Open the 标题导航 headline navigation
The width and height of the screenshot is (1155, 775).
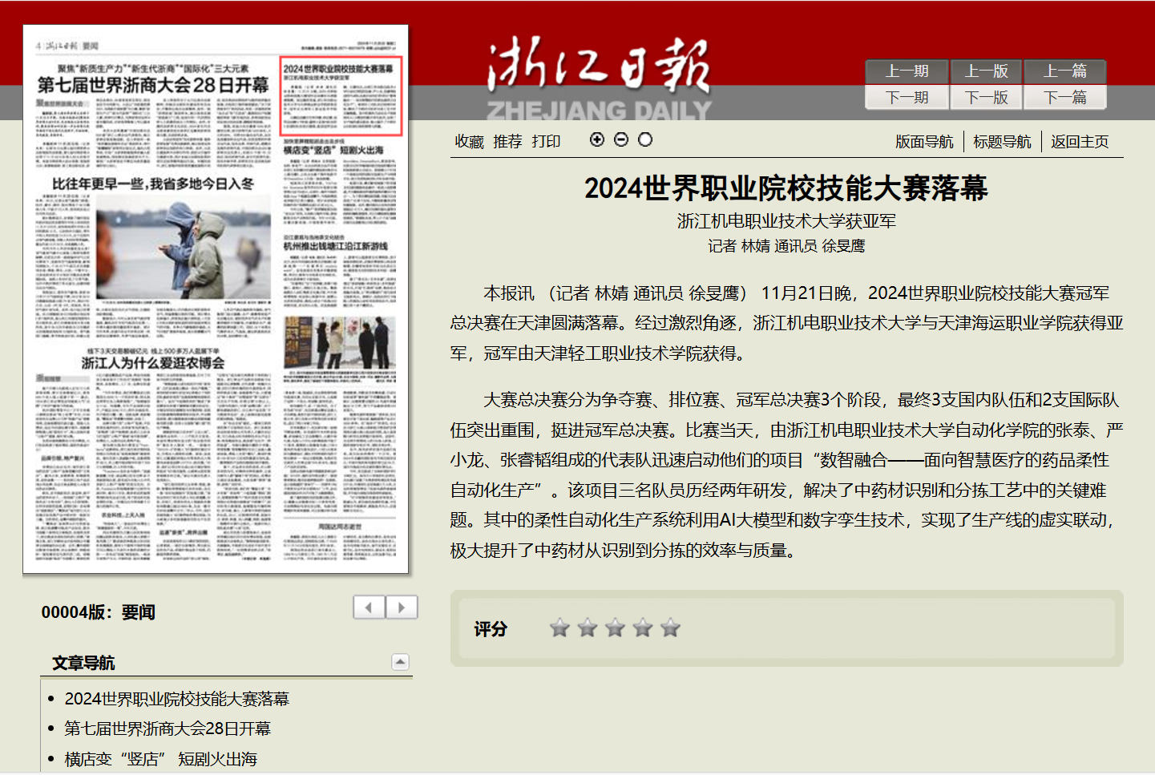(1002, 142)
